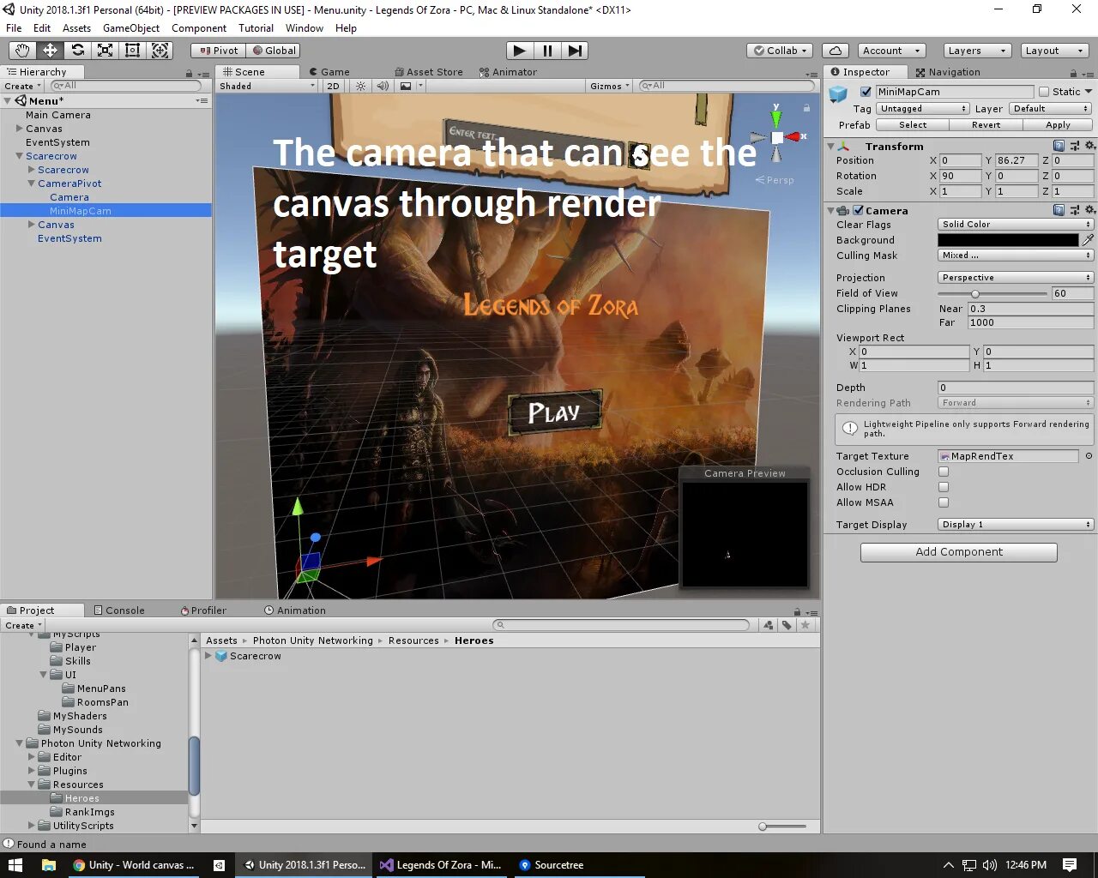
Task: Switch to the Console tab
Action: click(x=119, y=610)
